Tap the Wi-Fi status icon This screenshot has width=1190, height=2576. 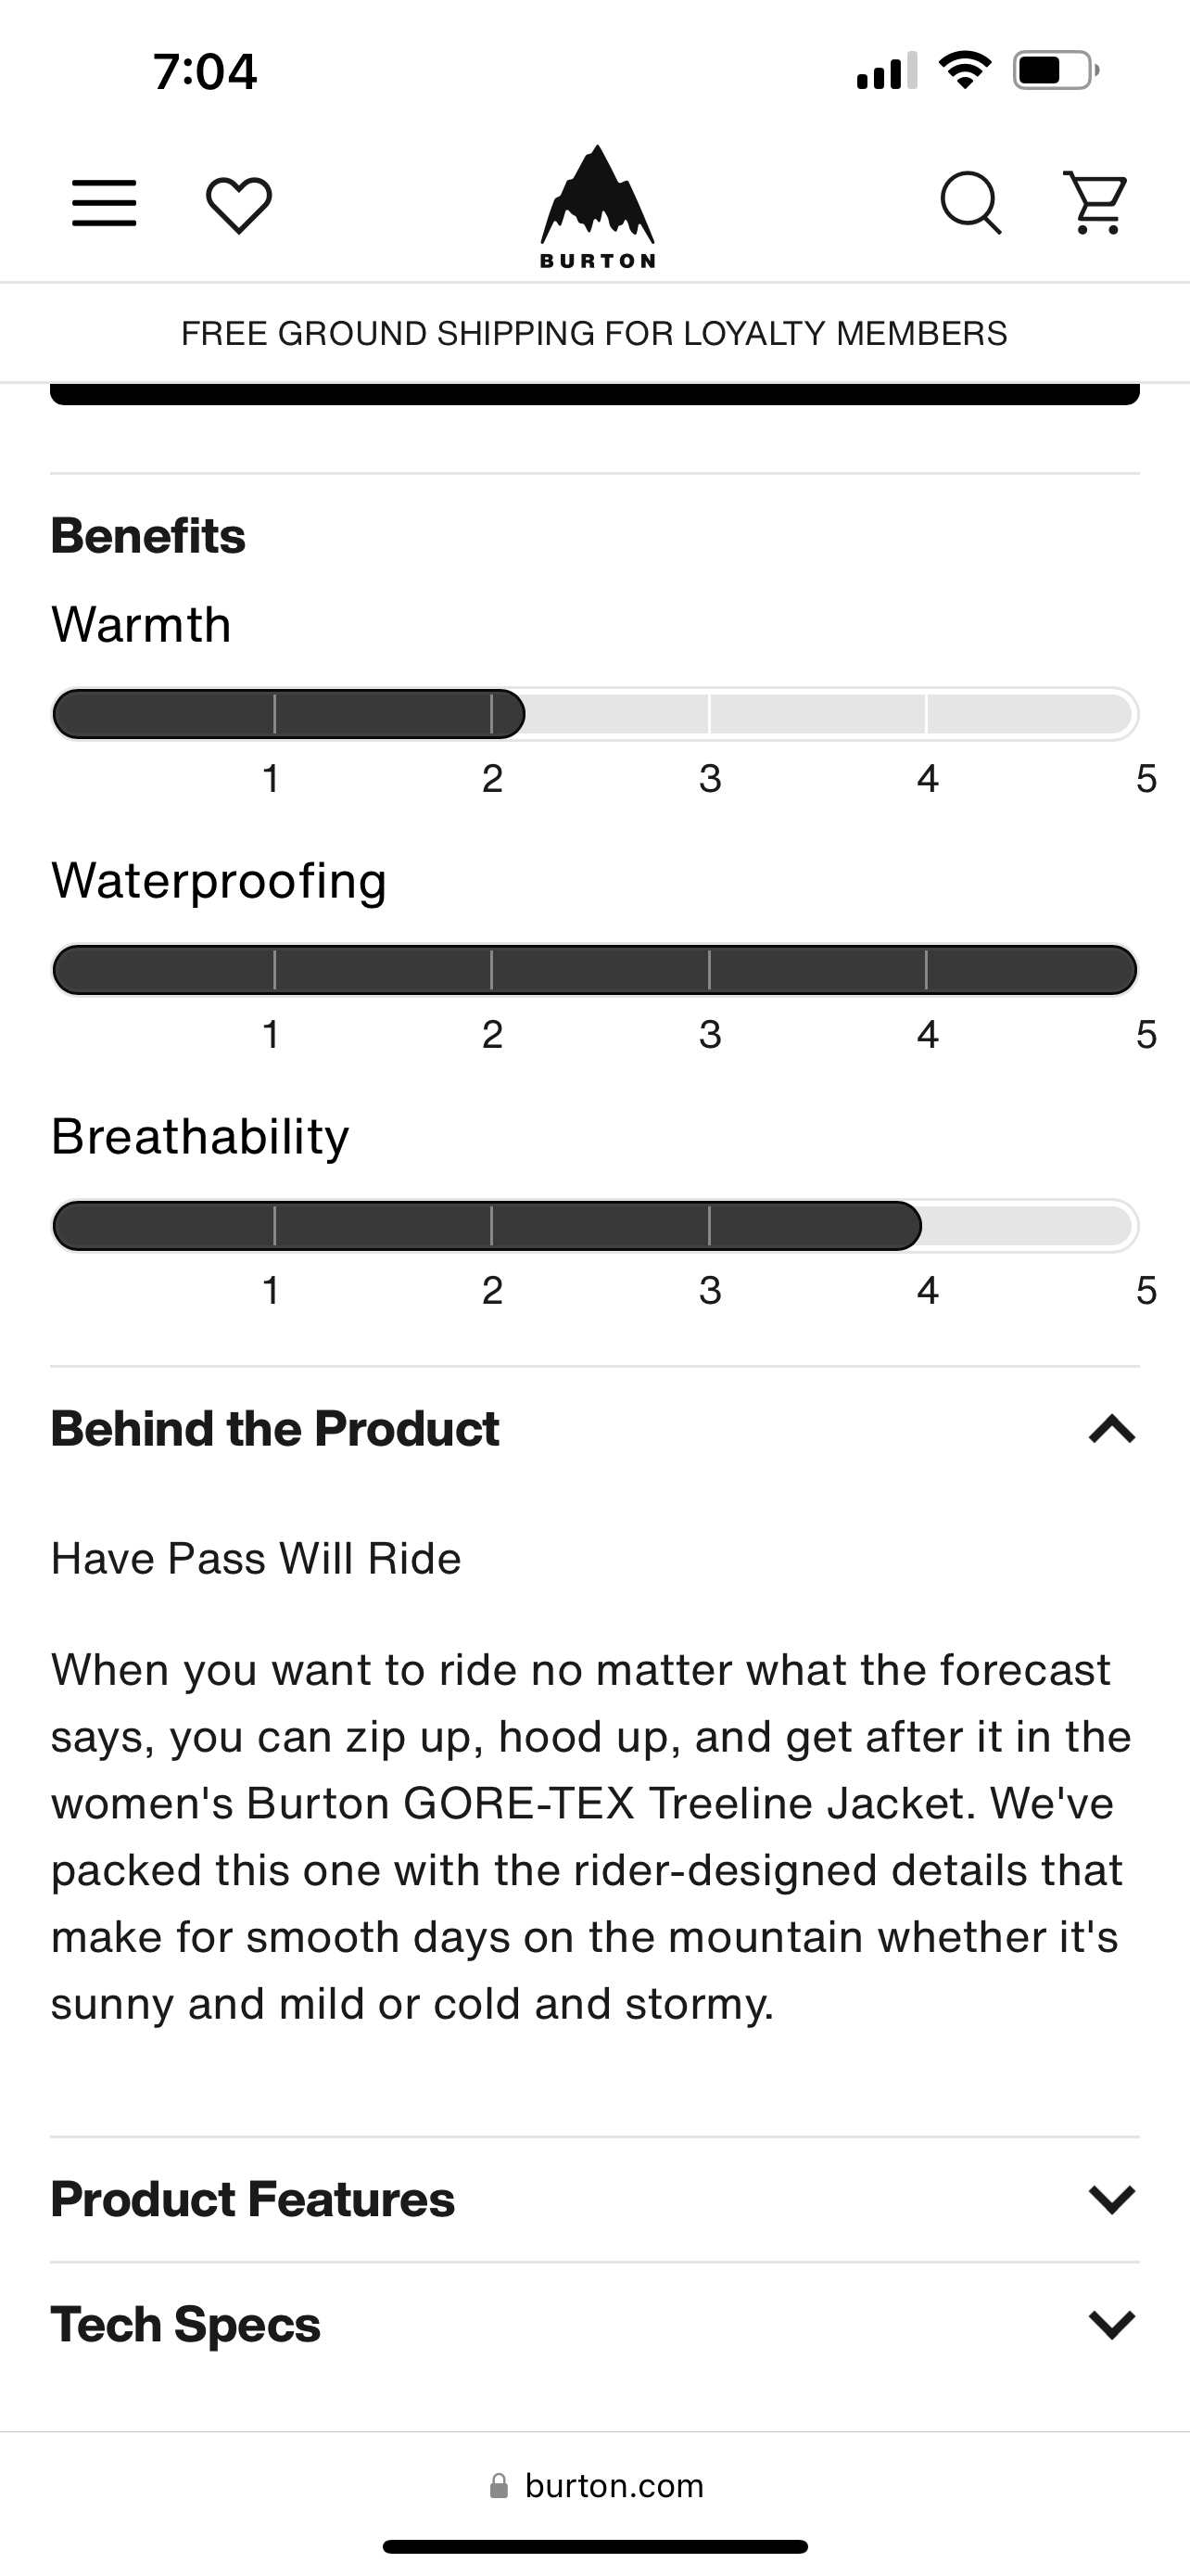click(x=964, y=71)
